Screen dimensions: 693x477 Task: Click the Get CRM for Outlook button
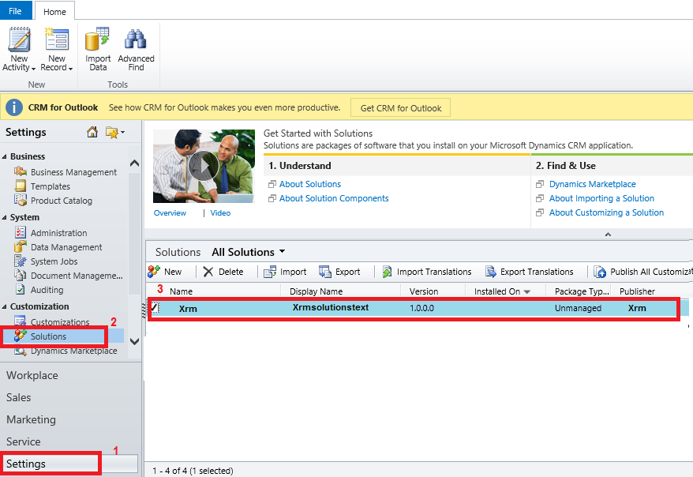400,108
